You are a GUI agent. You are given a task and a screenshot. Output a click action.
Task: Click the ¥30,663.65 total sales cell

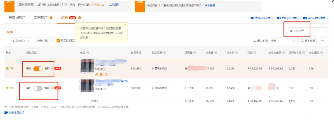(x=276, y=69)
